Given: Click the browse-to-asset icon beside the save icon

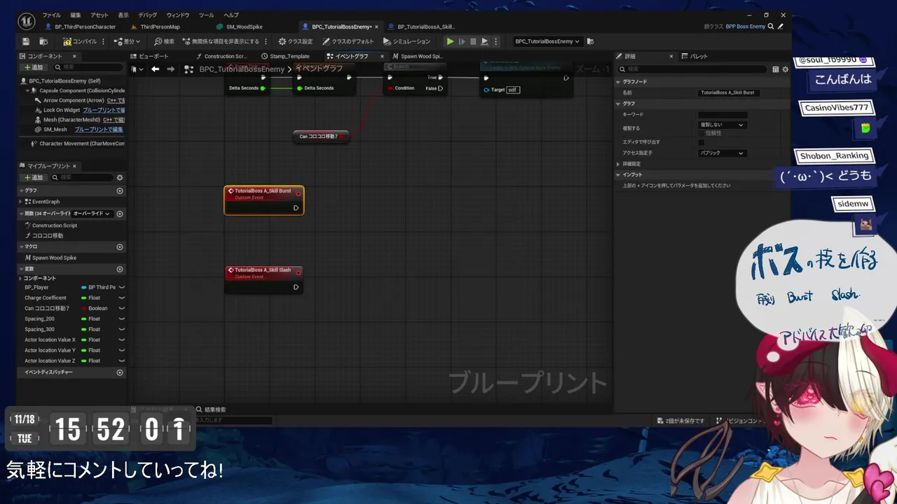Looking at the screenshot, I should coord(43,41).
